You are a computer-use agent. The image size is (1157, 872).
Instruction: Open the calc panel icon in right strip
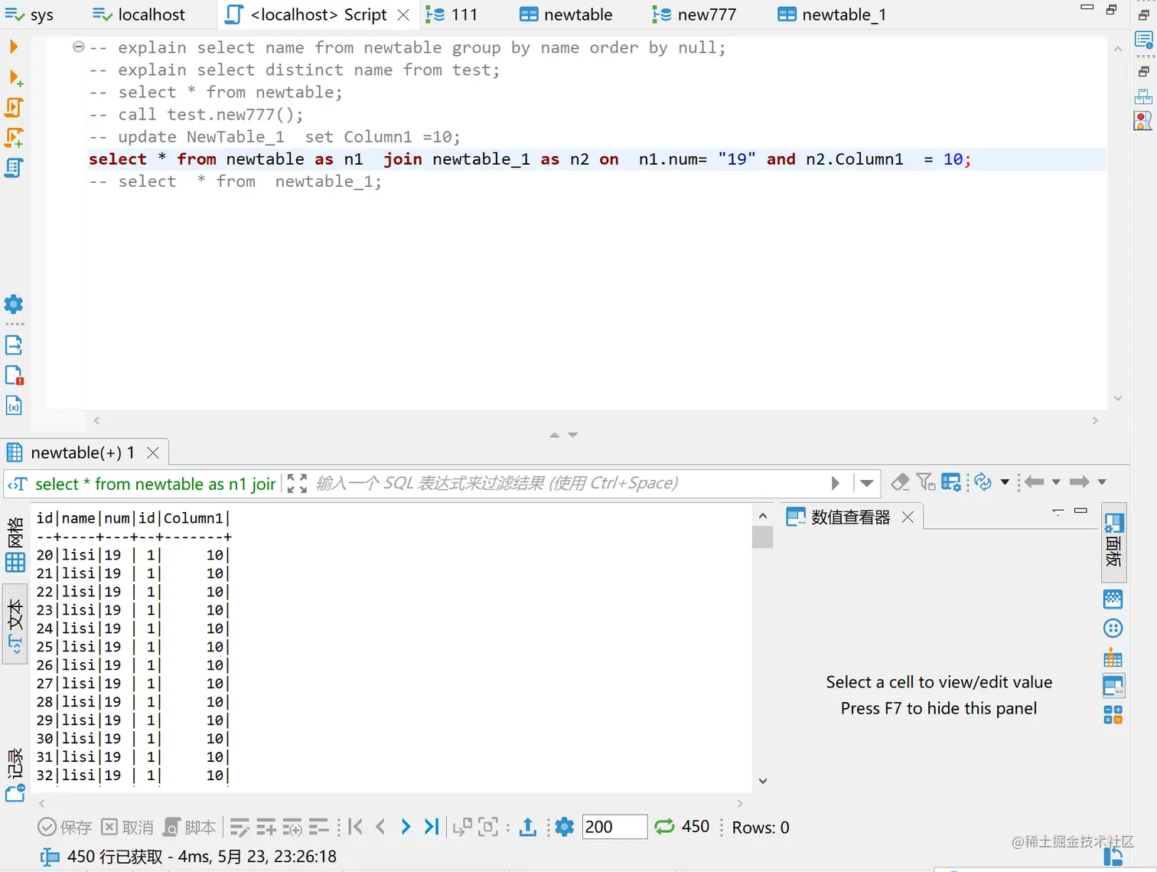[x=1113, y=715]
